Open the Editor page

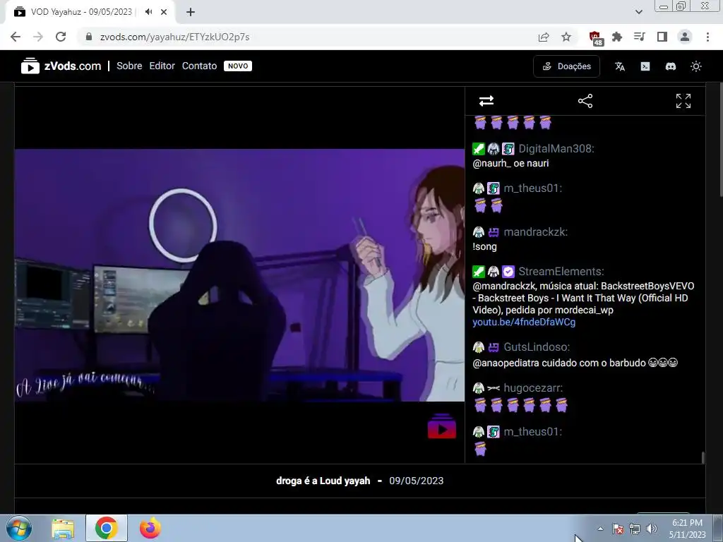162,66
